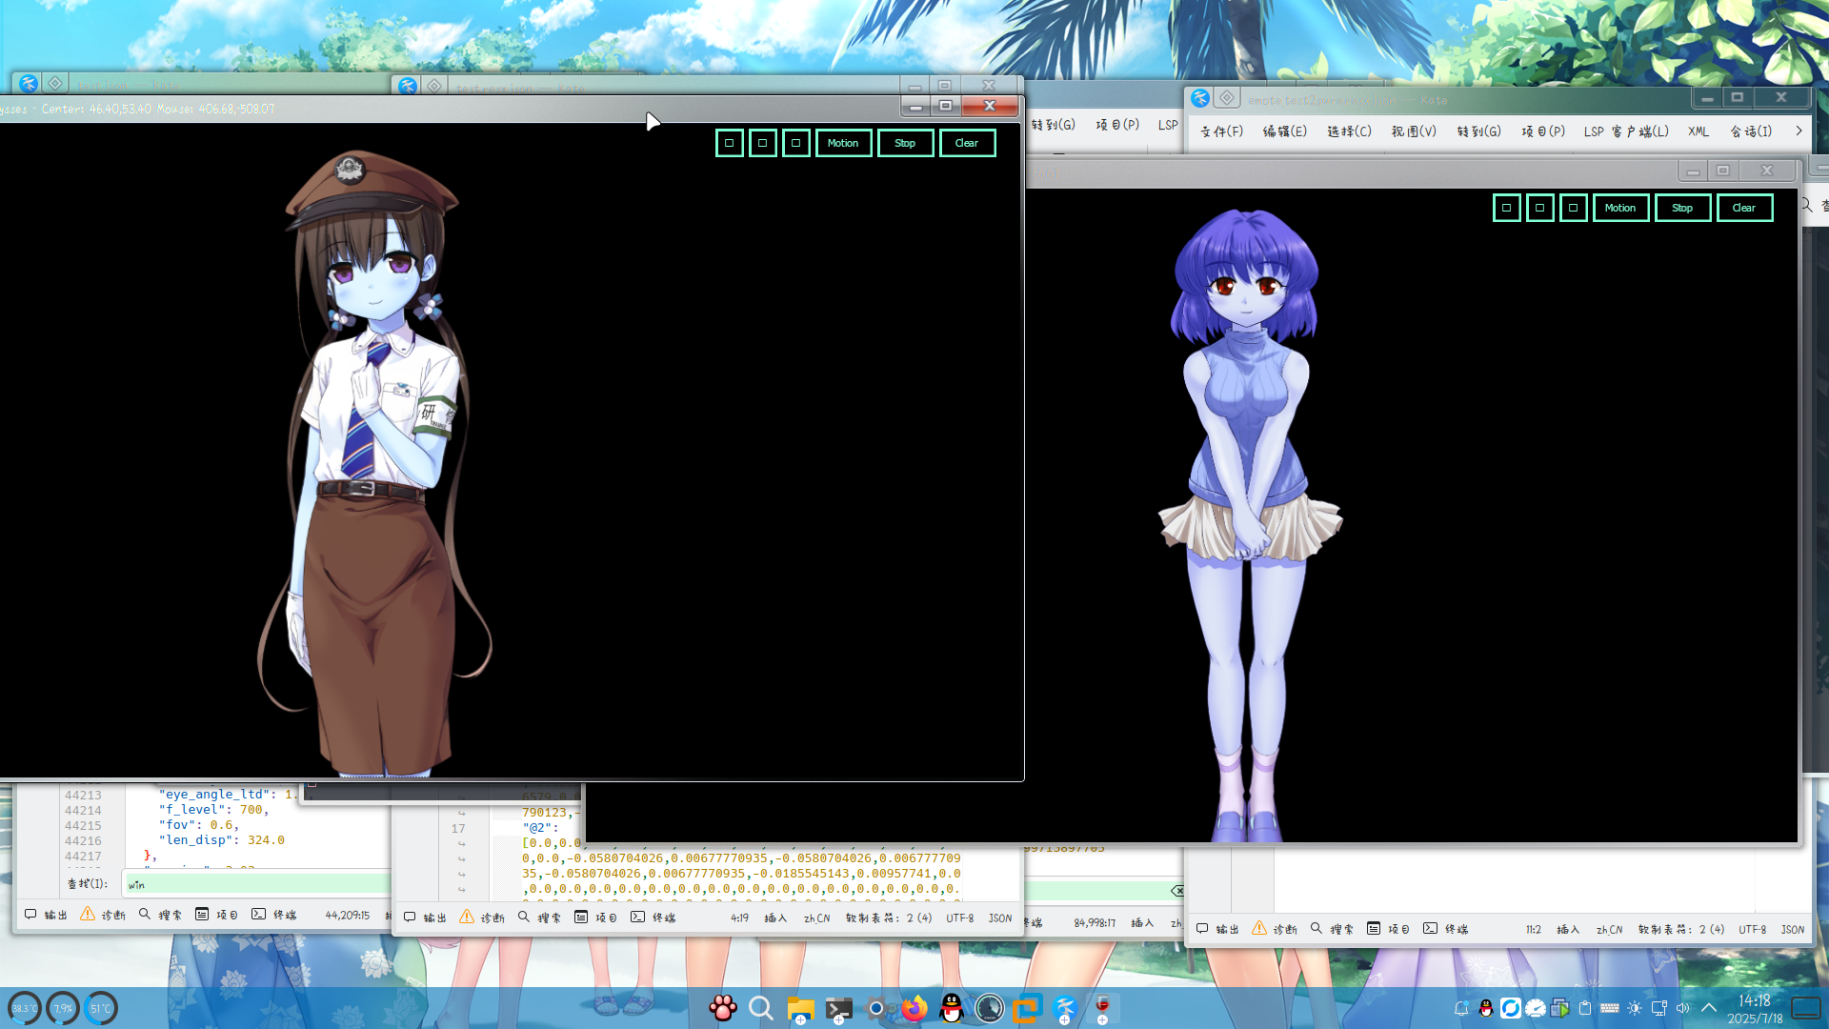Open 搜索 panel in left Kate status bar
This screenshot has width=1829, height=1029.
160,915
